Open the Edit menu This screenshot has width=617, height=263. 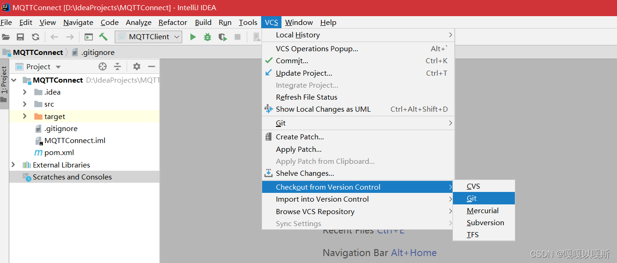click(x=26, y=22)
